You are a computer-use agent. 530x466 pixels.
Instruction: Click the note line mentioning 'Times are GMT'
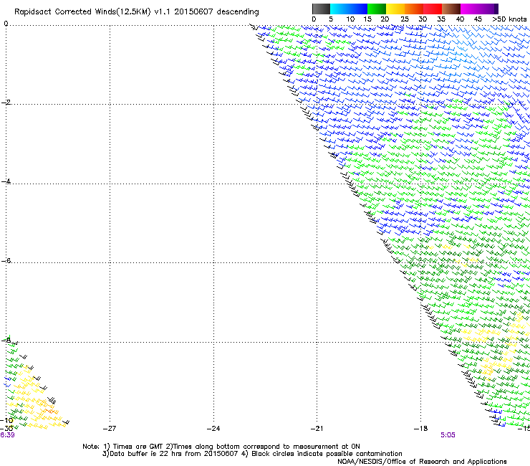pyautogui.click(x=221, y=447)
